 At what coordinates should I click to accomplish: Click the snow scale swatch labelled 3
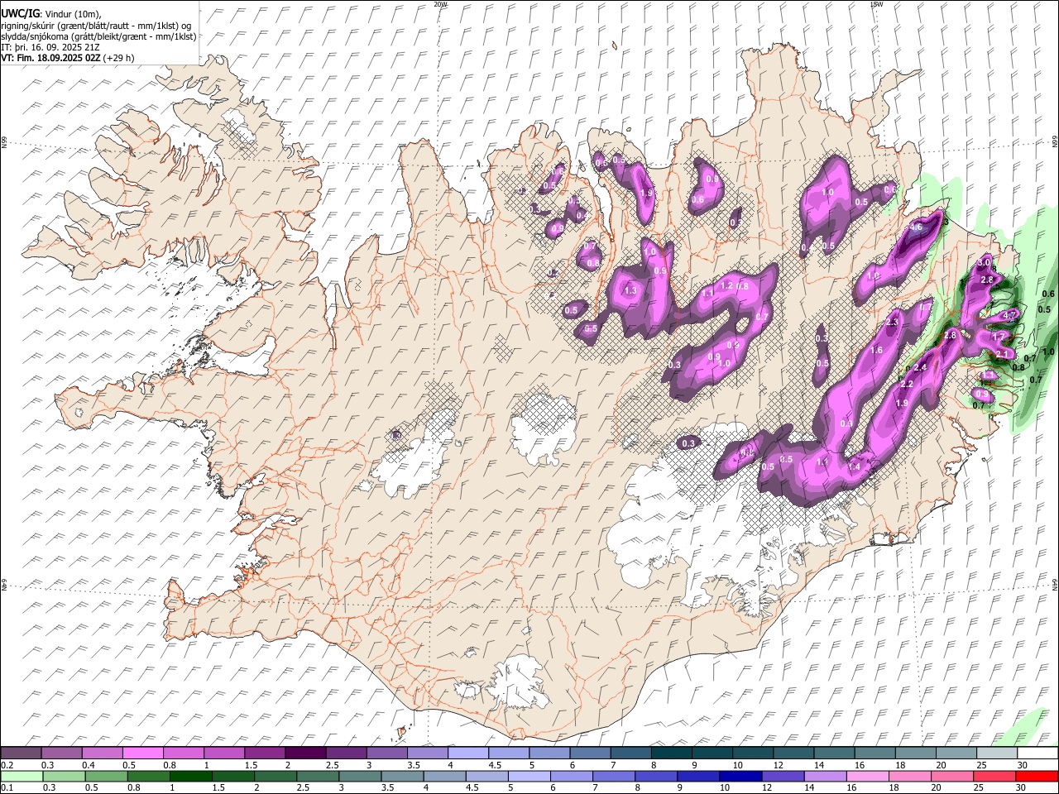tap(386, 753)
